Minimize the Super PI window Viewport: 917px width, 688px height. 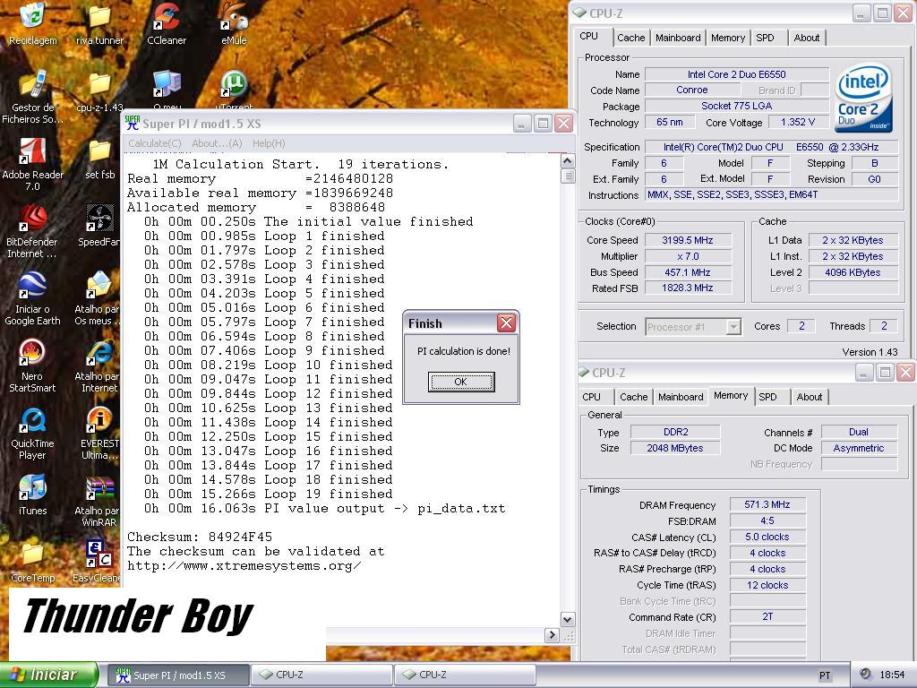click(x=523, y=123)
